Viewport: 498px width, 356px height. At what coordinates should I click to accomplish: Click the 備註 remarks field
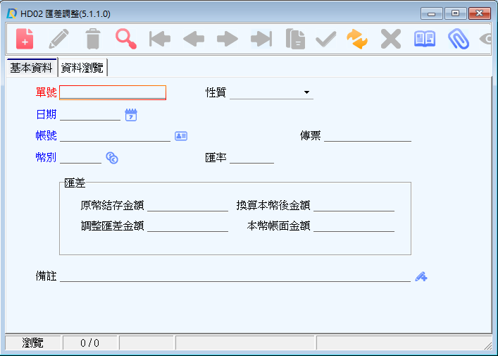[x=235, y=276]
